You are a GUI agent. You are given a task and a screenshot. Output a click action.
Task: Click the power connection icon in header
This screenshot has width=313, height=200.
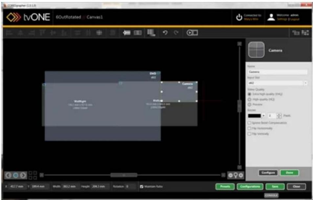tap(239, 17)
